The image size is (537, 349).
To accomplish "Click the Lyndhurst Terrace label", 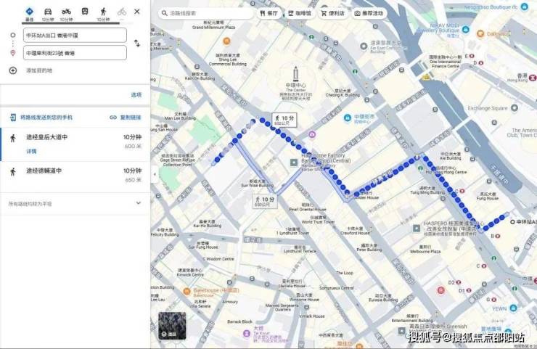I will pos(300,251).
